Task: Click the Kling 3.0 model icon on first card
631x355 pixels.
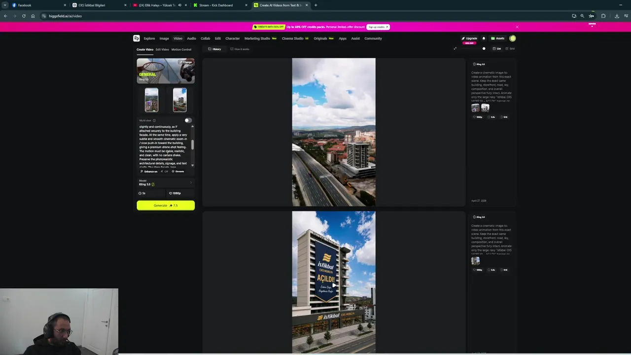Action: point(474,64)
